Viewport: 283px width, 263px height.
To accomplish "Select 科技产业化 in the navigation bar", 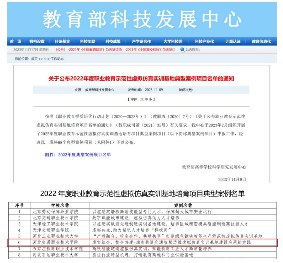I will click(204, 42).
